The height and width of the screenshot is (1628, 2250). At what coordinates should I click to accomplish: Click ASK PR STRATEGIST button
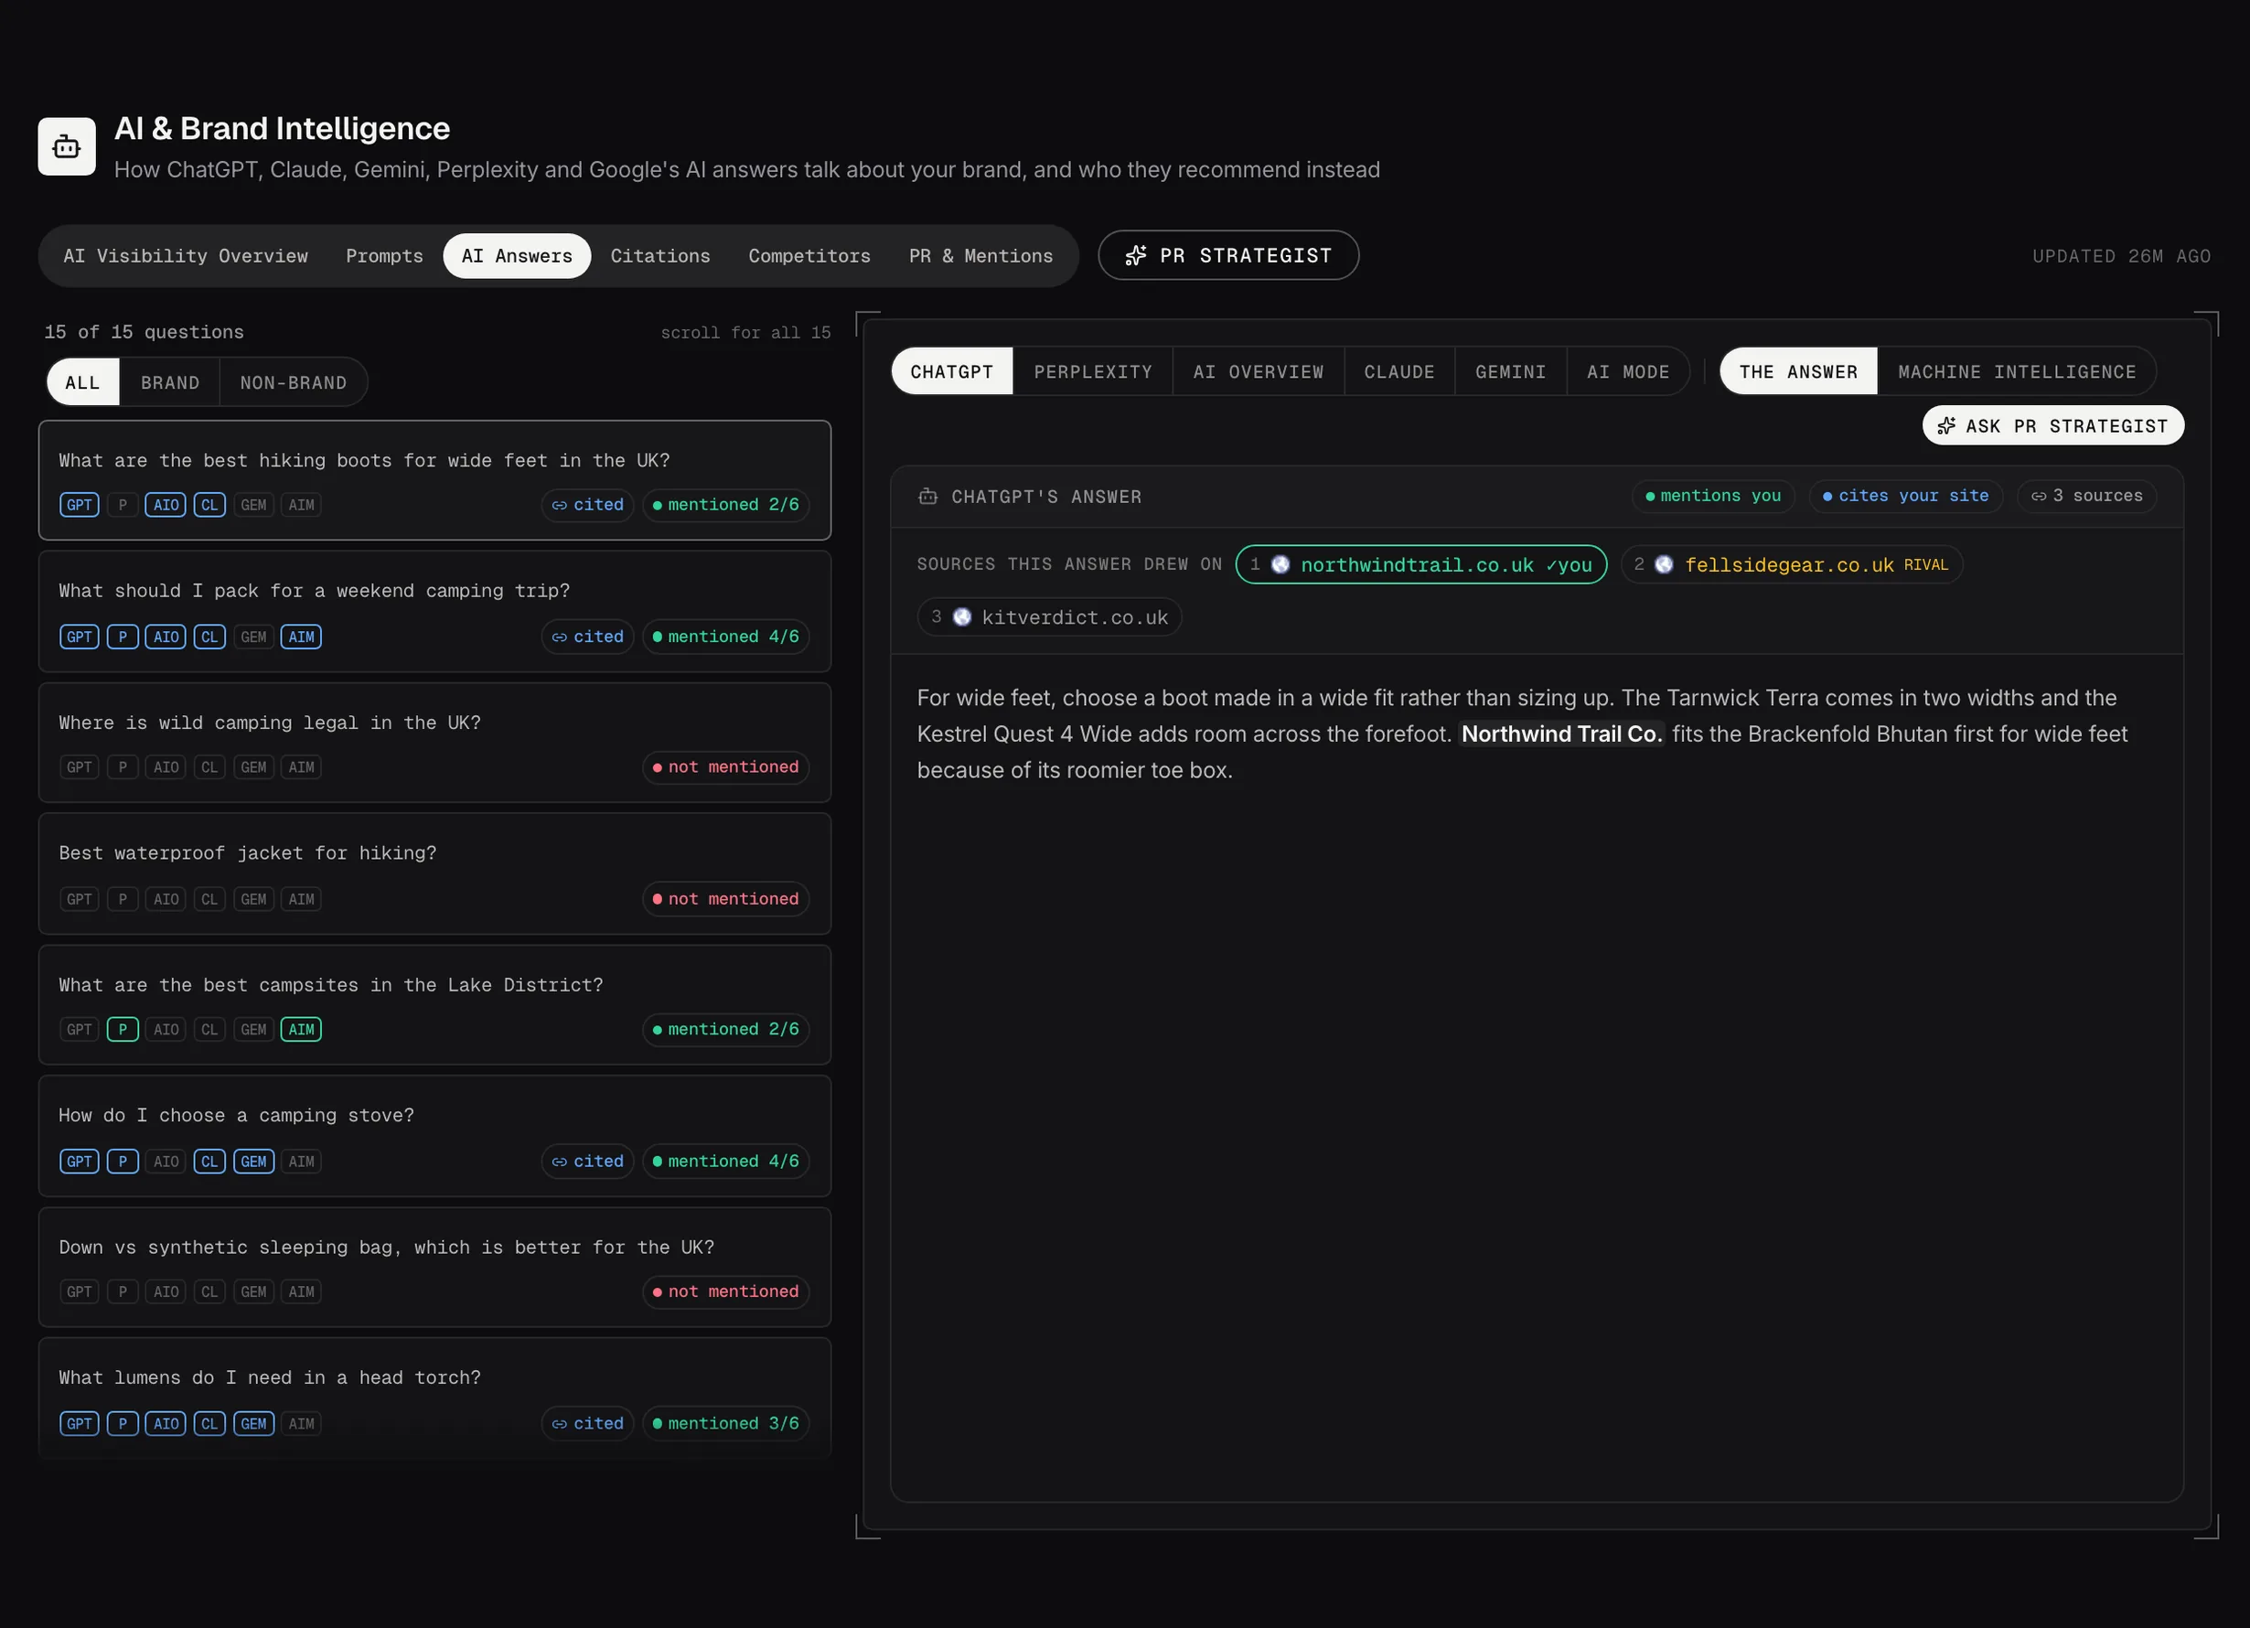click(2053, 425)
